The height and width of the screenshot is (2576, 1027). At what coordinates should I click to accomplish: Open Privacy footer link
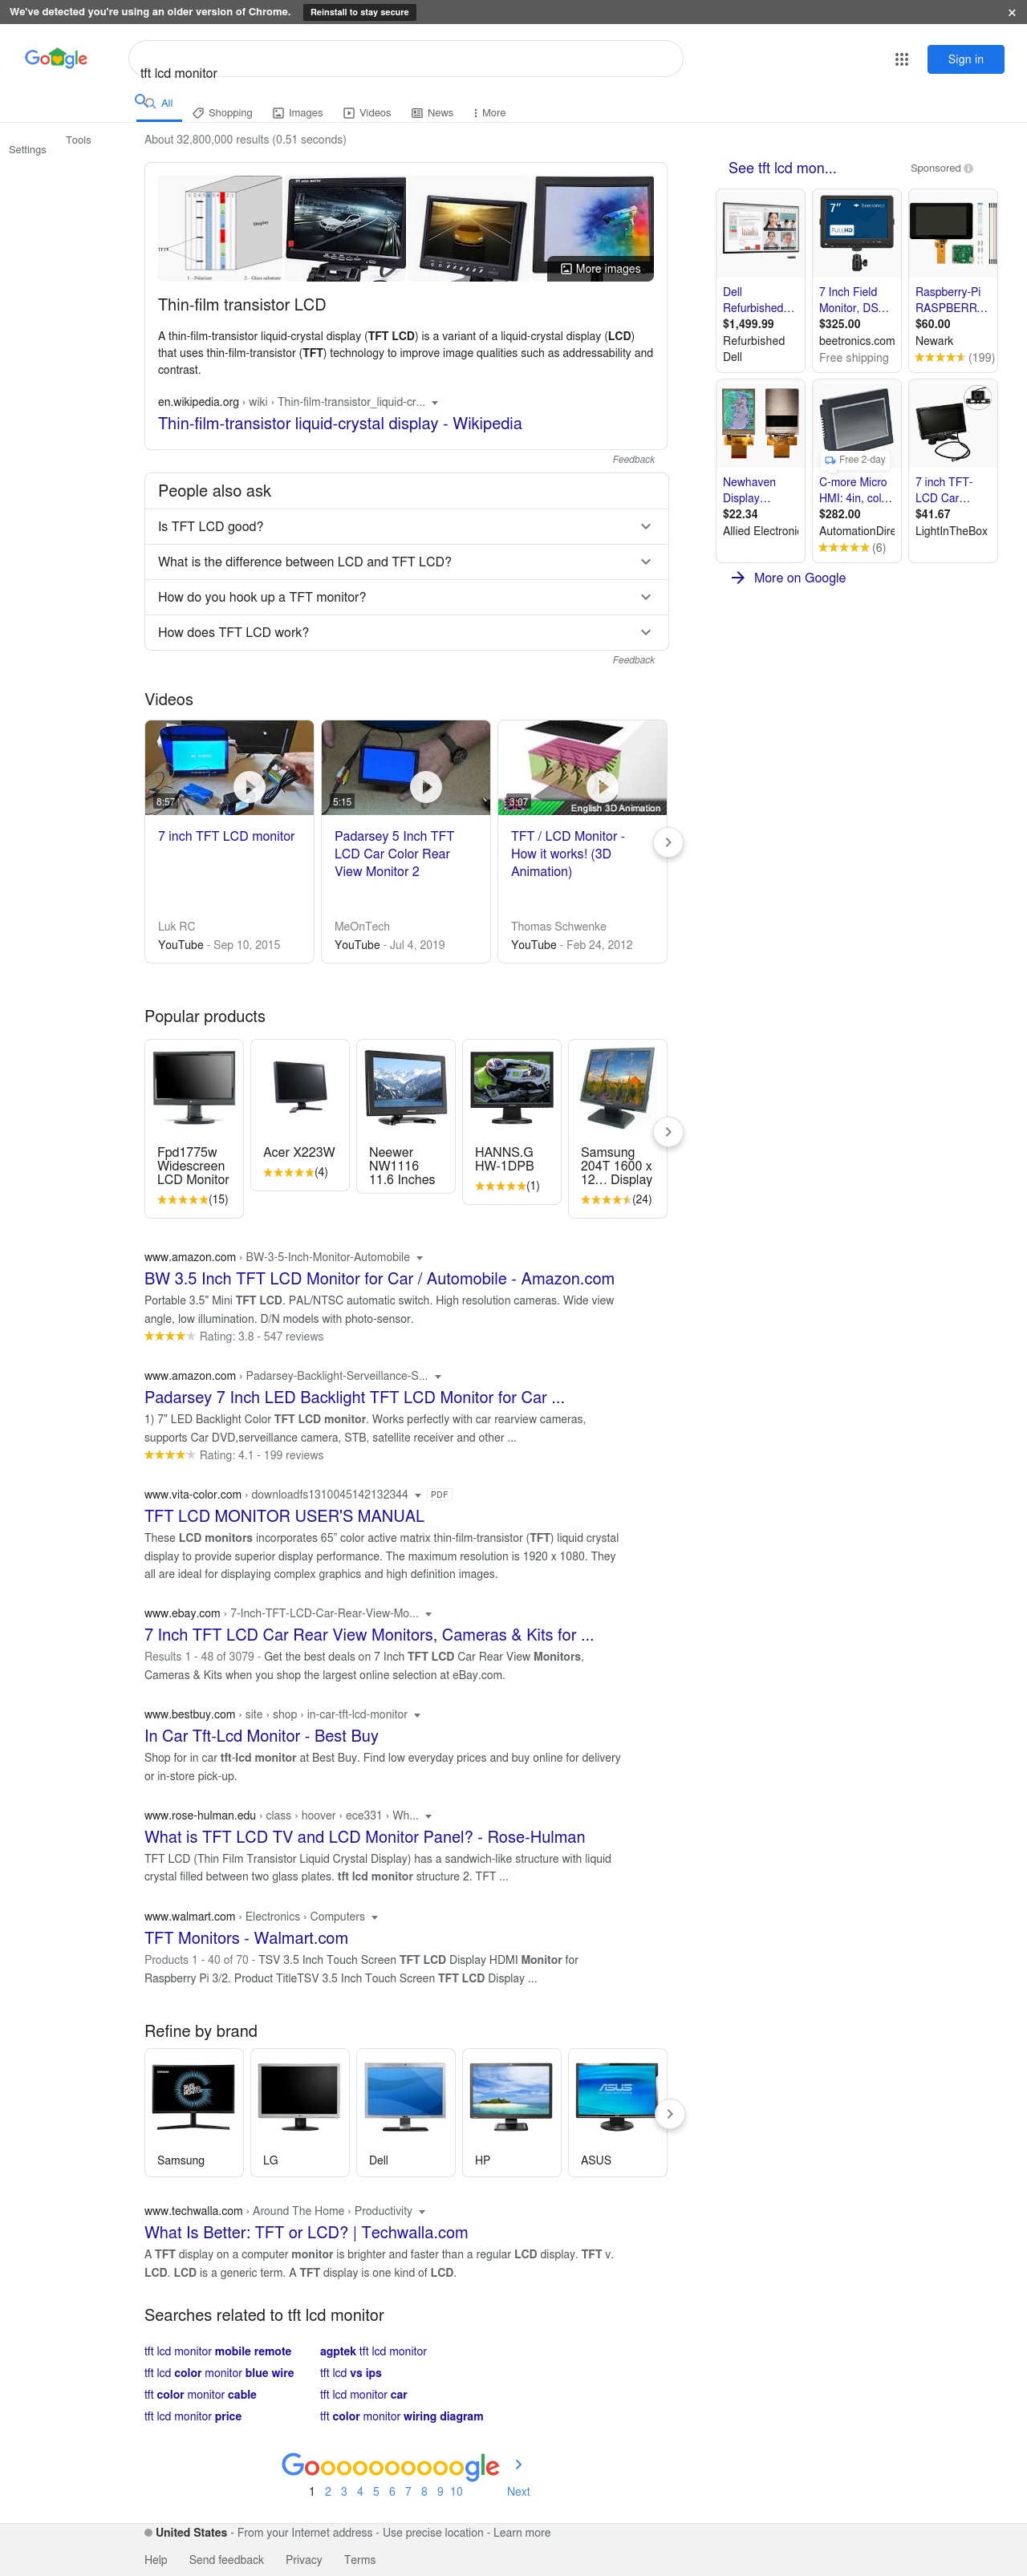[x=304, y=2560]
